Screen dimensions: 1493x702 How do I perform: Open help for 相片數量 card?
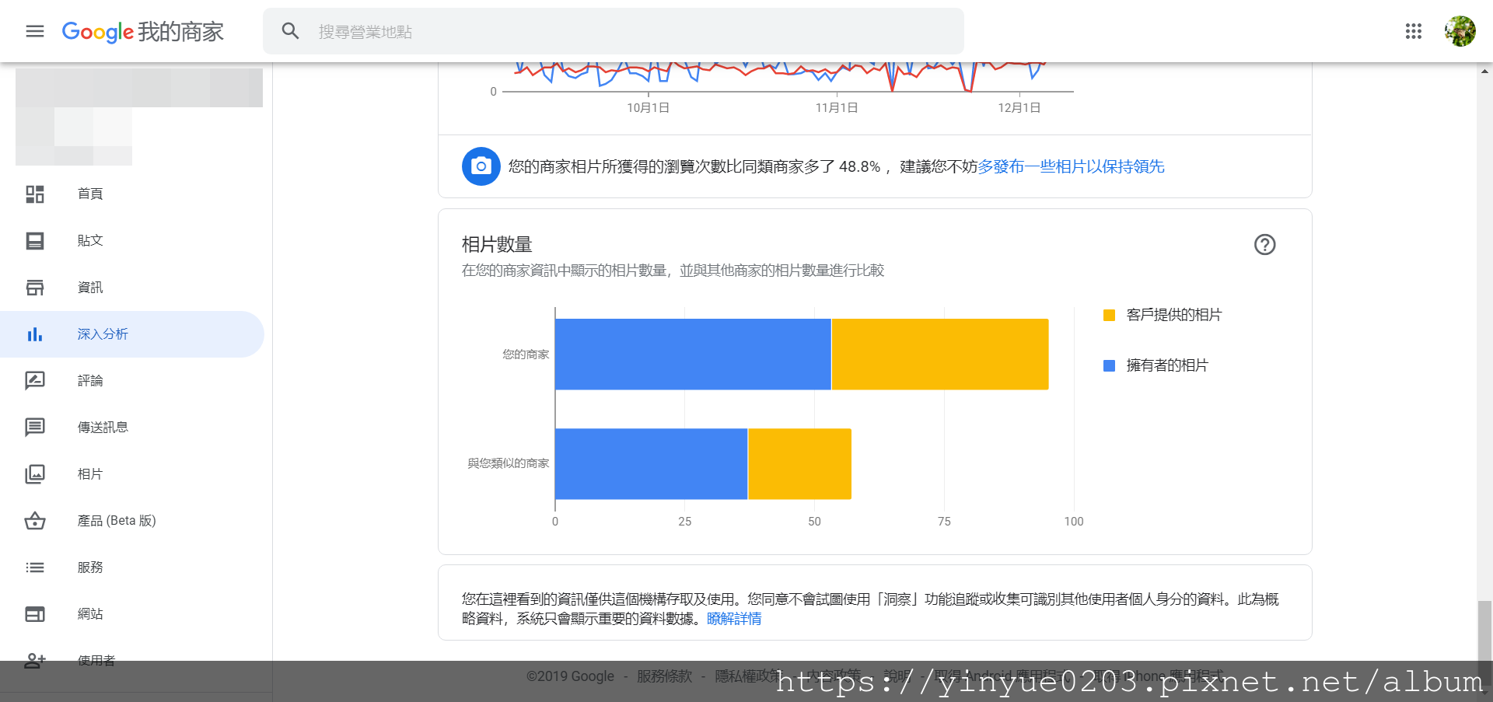click(1265, 245)
